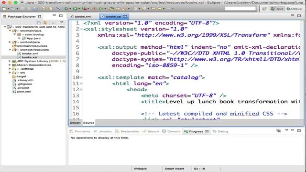Toggle code folding at line 11
The image size is (306, 172).
81,84
